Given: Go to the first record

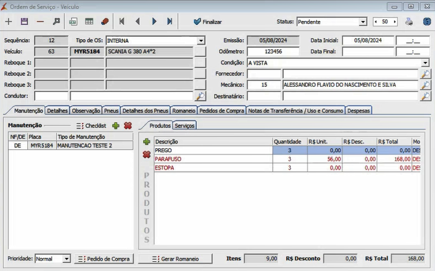Looking at the screenshot, I should pos(122,21).
